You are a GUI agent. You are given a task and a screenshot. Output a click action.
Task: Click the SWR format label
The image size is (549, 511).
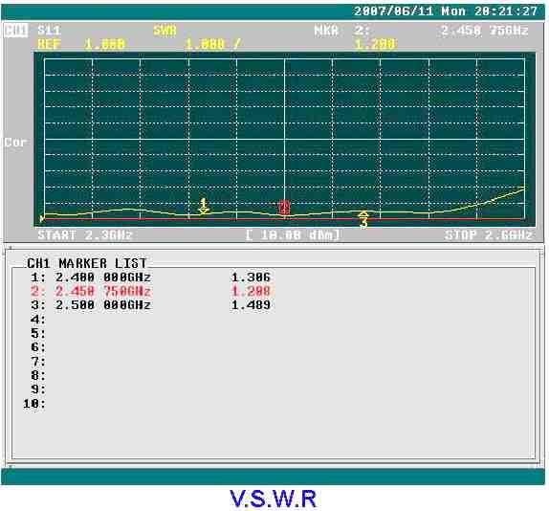[x=165, y=31]
